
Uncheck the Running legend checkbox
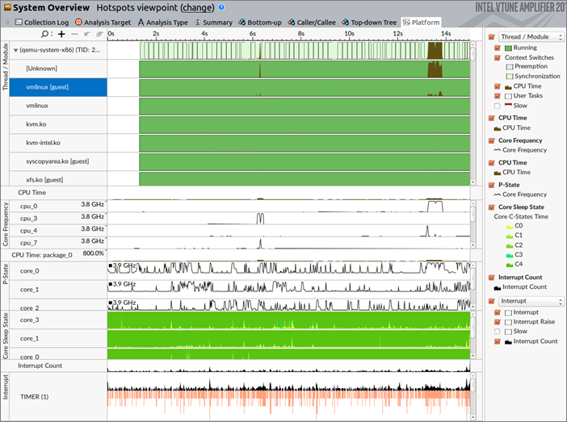pyautogui.click(x=497, y=48)
